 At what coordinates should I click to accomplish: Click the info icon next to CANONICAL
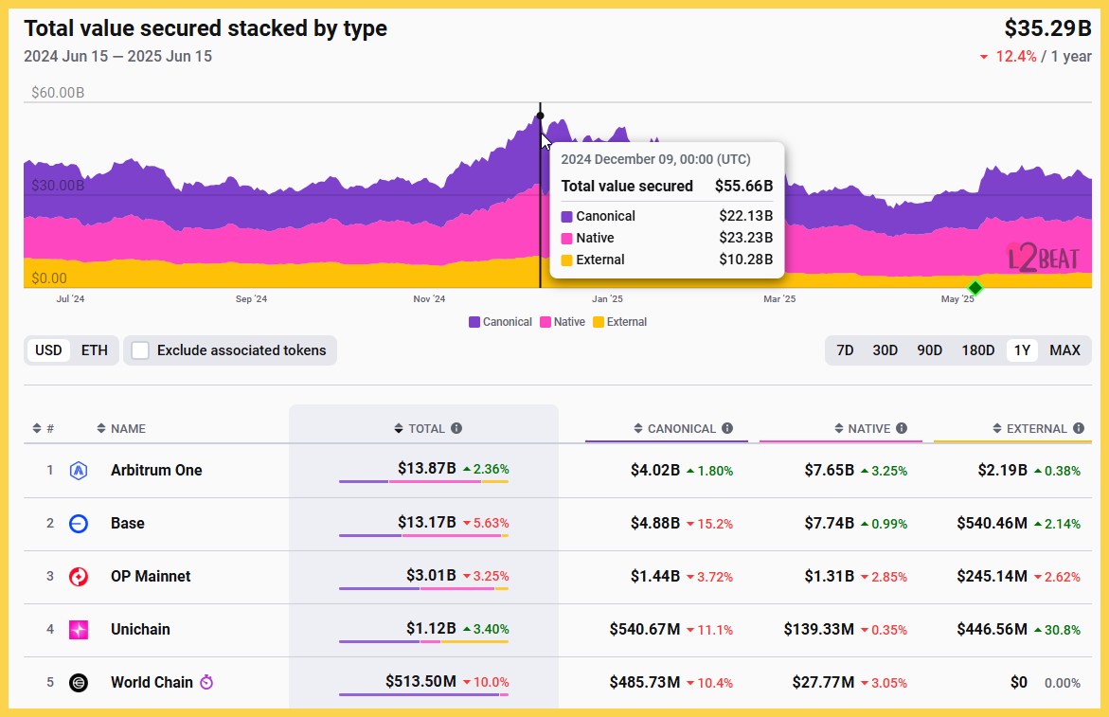(x=727, y=428)
